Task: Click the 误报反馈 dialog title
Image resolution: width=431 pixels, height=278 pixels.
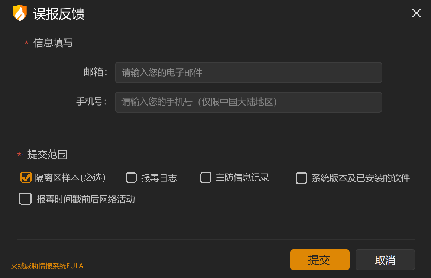Action: (59, 14)
